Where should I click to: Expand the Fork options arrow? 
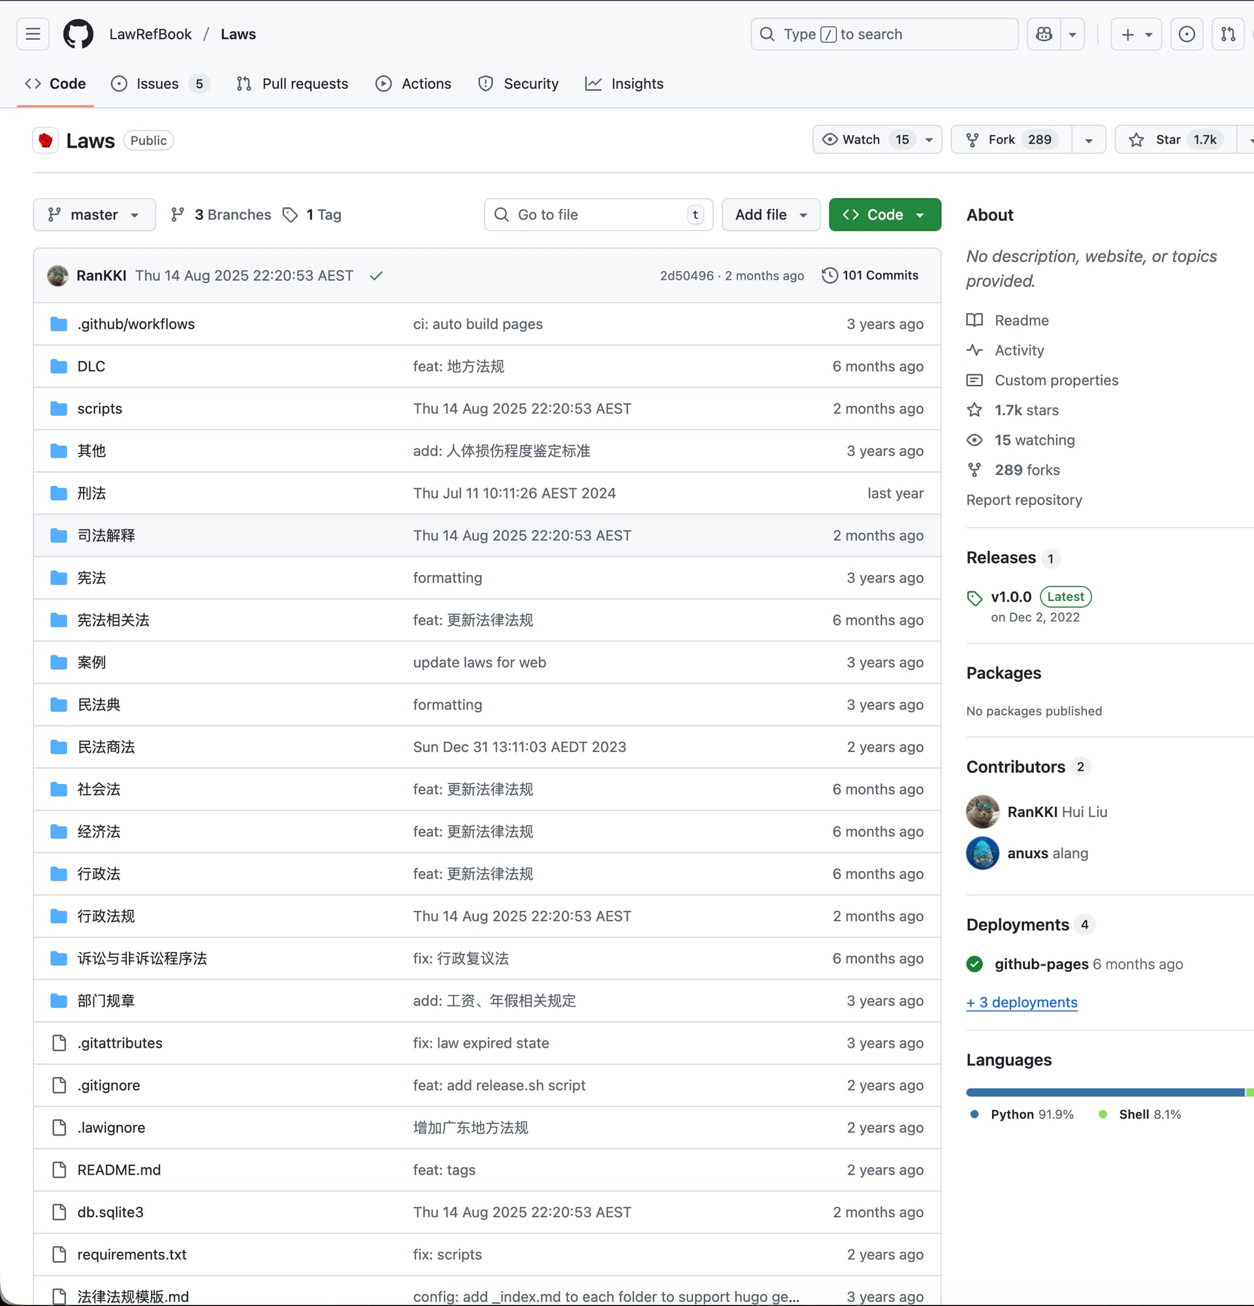(1088, 140)
